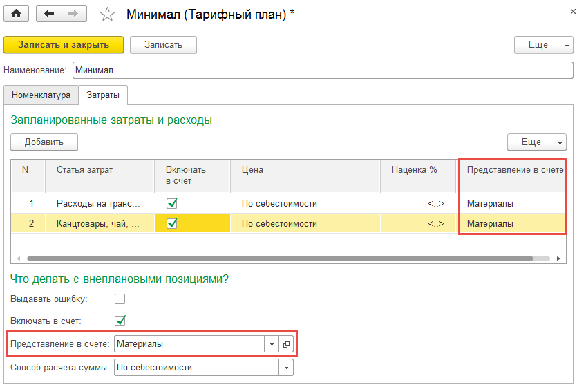Click the Наименование text field
Screen dimensions: 577x387
(x=322, y=70)
